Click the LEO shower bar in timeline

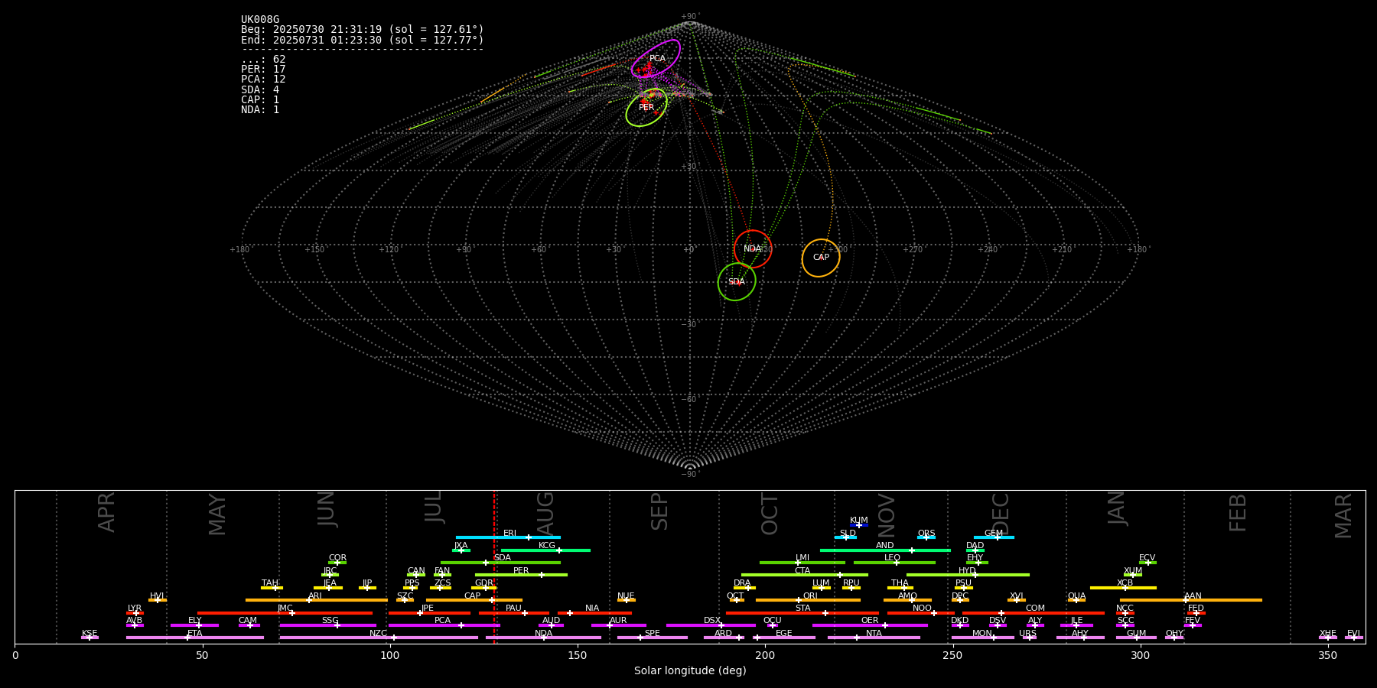[x=894, y=563]
